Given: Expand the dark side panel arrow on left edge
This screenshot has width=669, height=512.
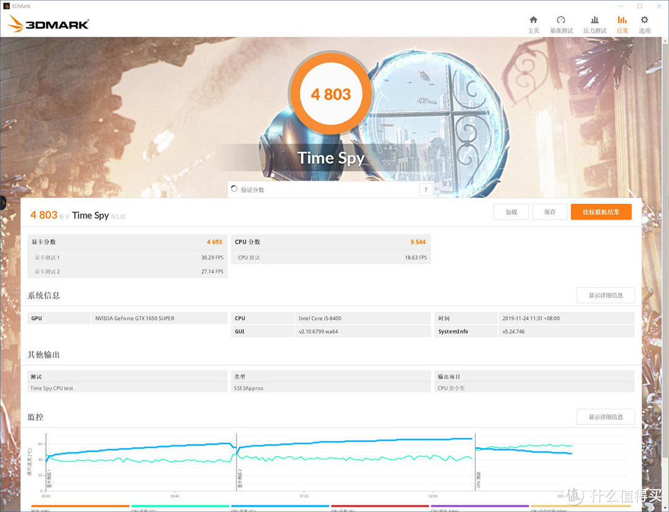Looking at the screenshot, I should pos(2,203).
